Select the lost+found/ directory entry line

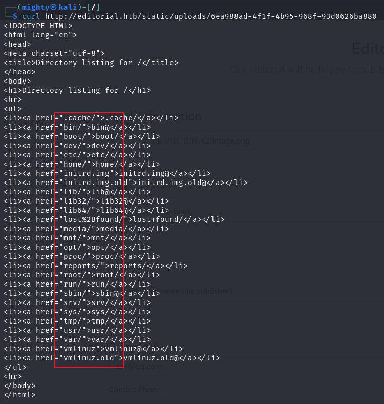114,219
